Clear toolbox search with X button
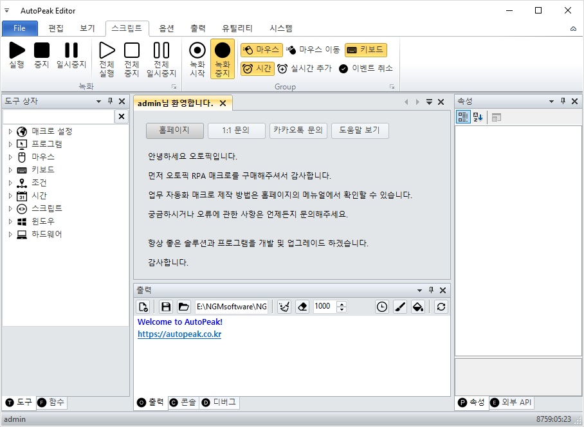 (122, 116)
